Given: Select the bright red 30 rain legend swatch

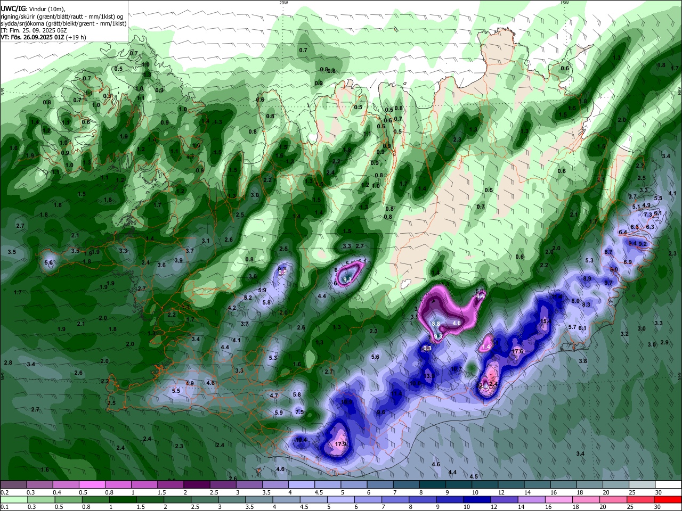Looking at the screenshot, I should (668, 500).
